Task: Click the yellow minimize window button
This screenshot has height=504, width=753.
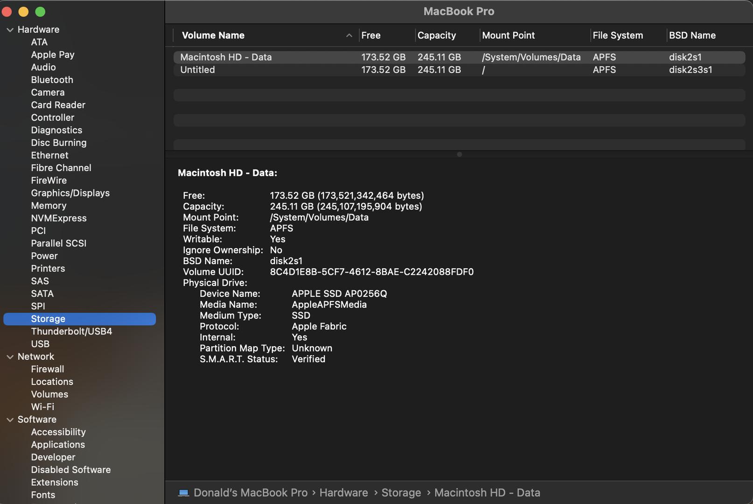Action: (24, 12)
